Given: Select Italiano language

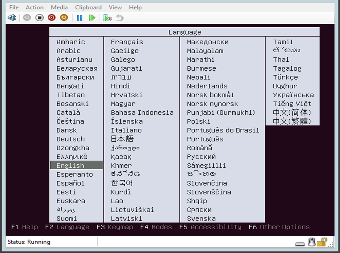Looking at the screenshot, I should click(126, 130).
